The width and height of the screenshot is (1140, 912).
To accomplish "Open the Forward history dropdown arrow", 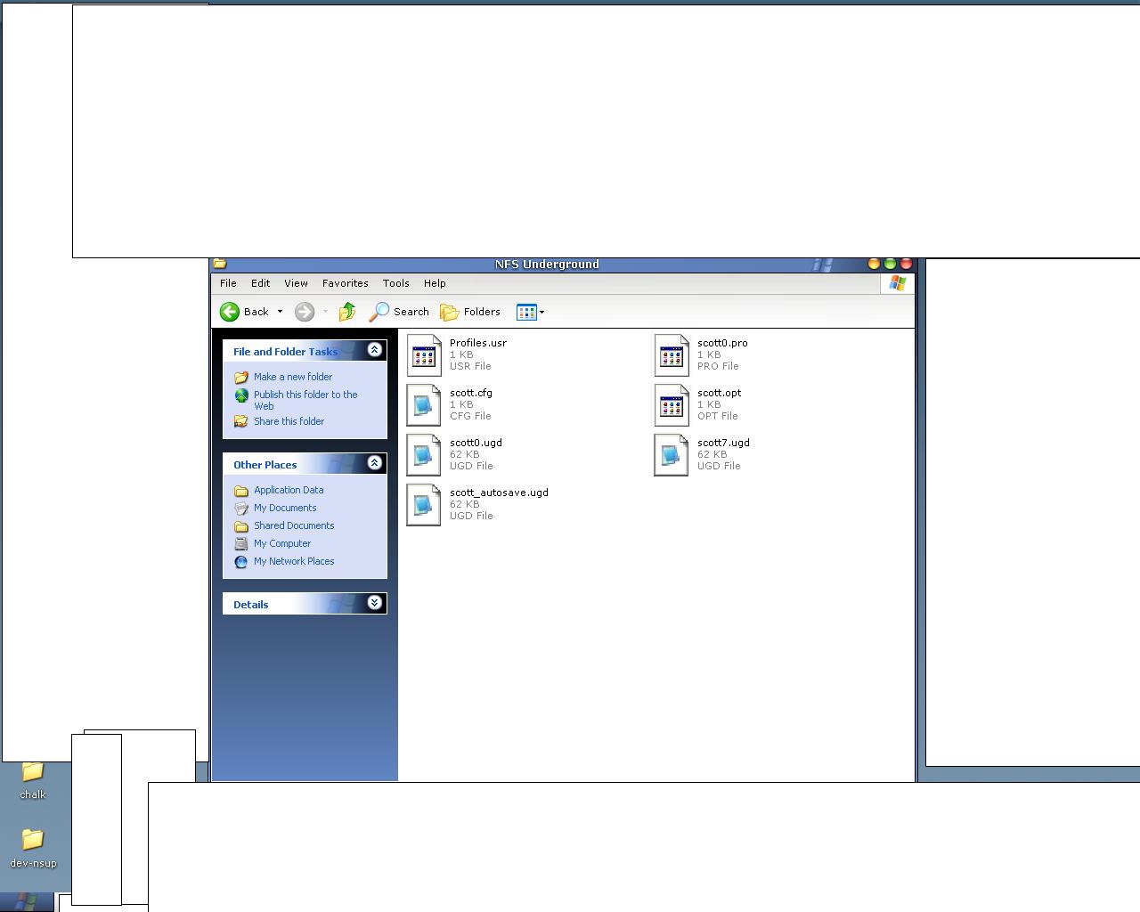I will pyautogui.click(x=325, y=312).
